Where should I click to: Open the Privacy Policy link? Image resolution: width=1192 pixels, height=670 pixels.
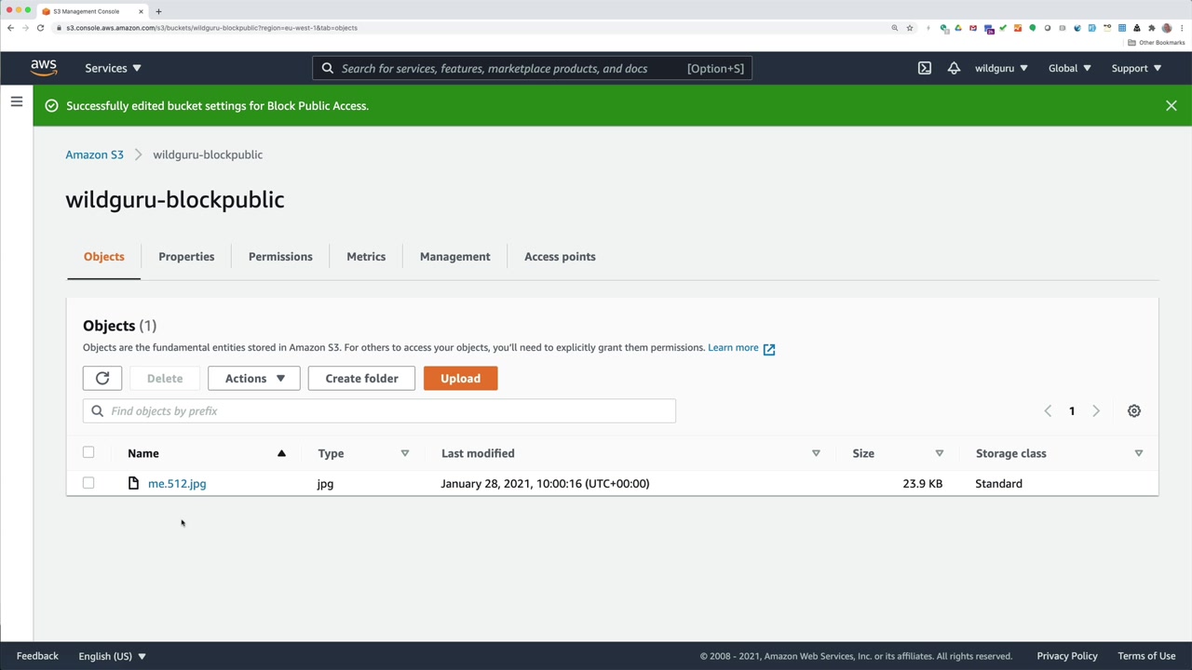point(1067,656)
